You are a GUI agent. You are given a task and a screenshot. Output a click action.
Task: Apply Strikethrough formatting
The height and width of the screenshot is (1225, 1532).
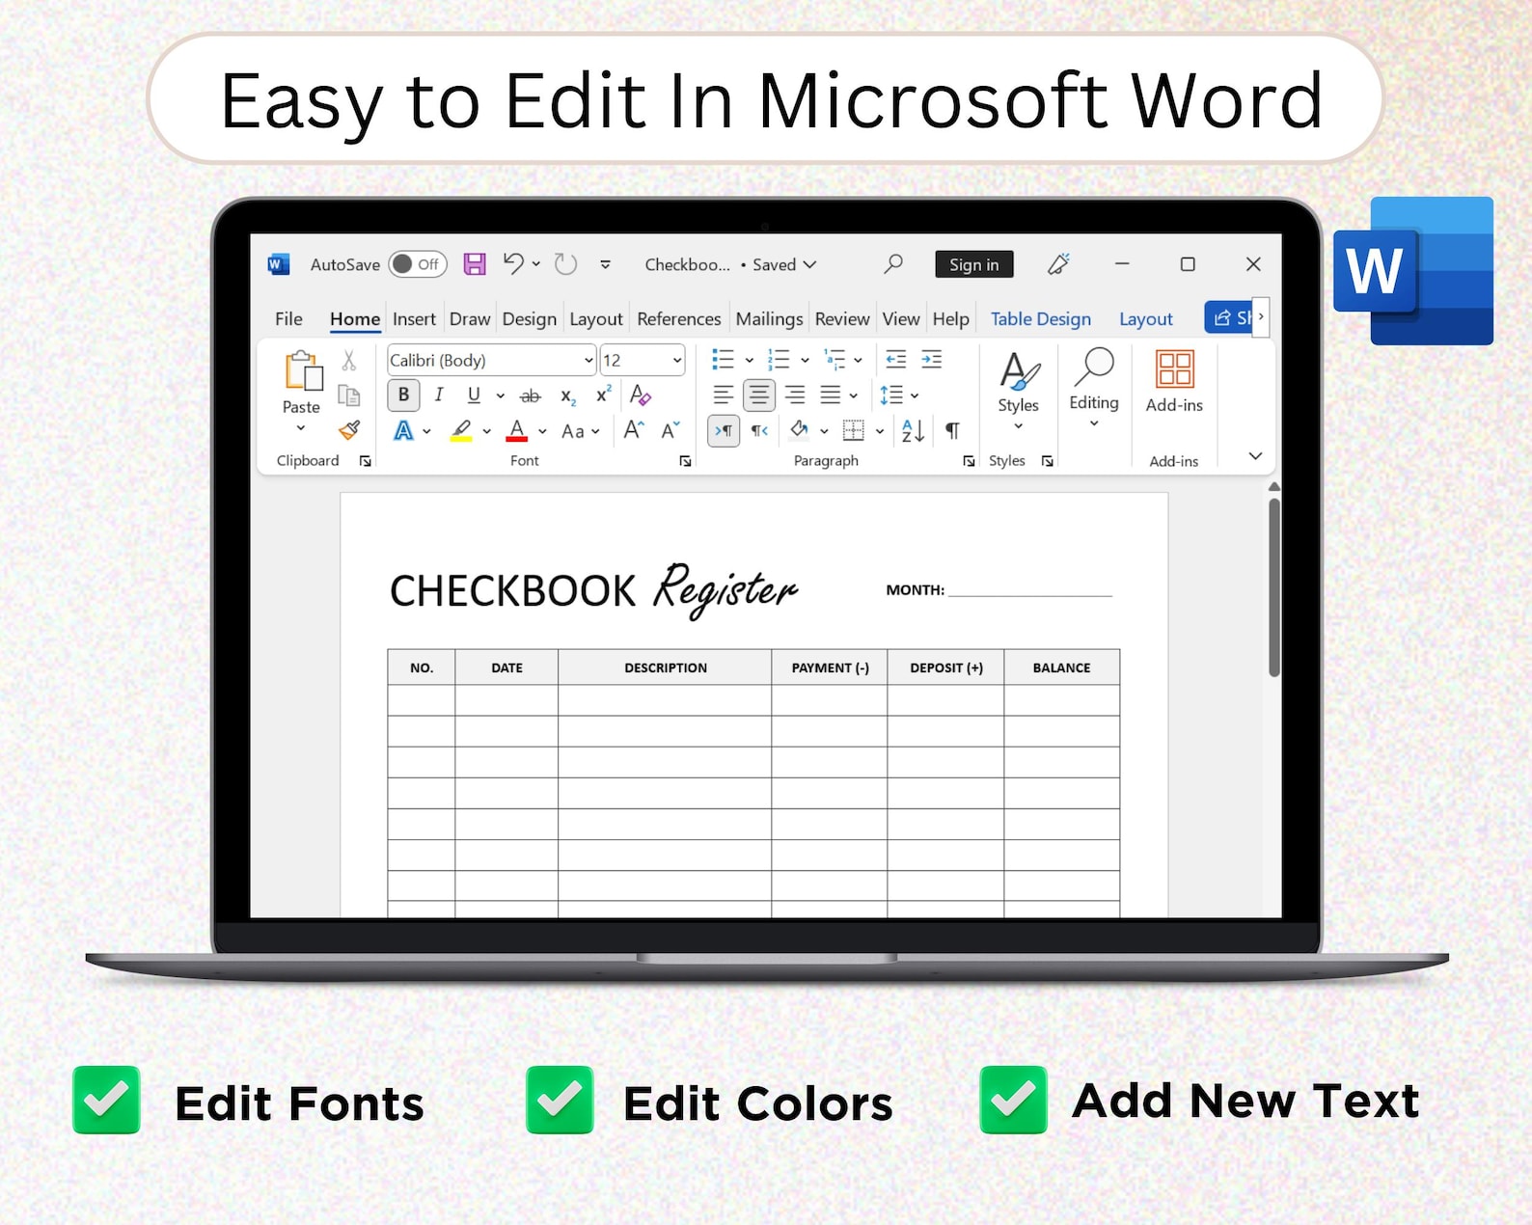531,395
